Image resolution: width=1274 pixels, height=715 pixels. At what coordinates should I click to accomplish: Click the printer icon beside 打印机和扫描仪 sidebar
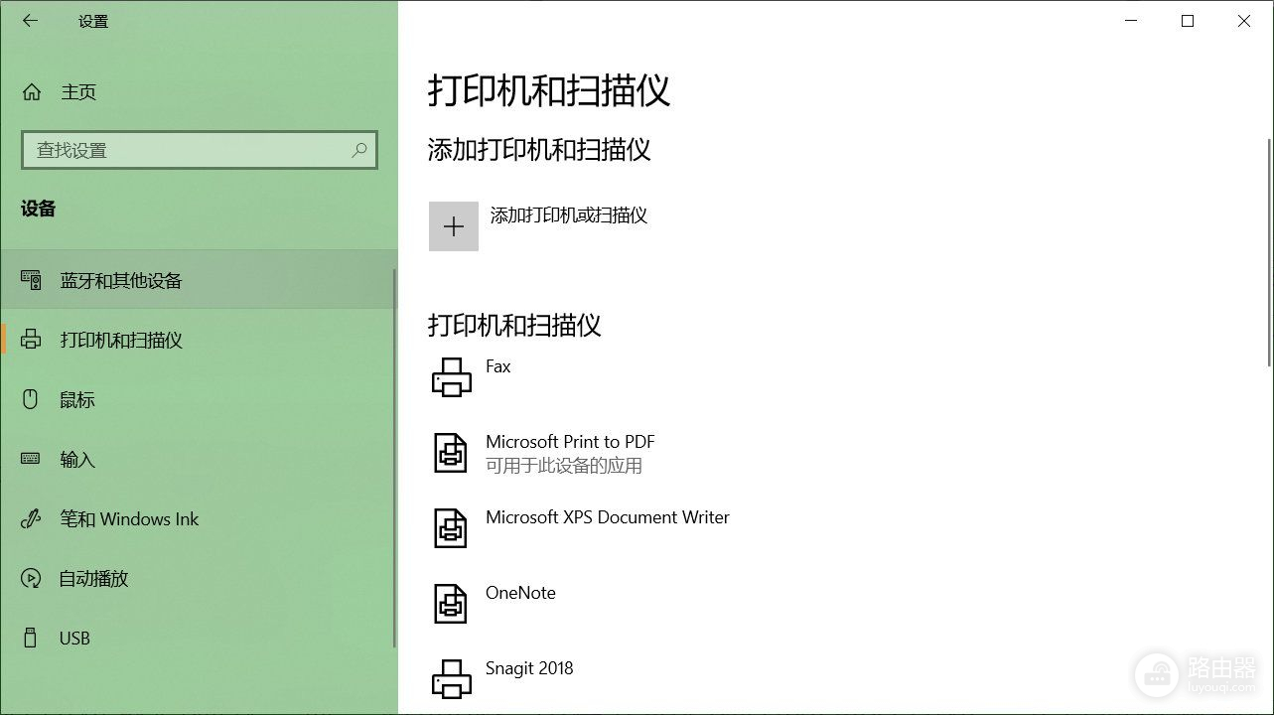tap(31, 340)
